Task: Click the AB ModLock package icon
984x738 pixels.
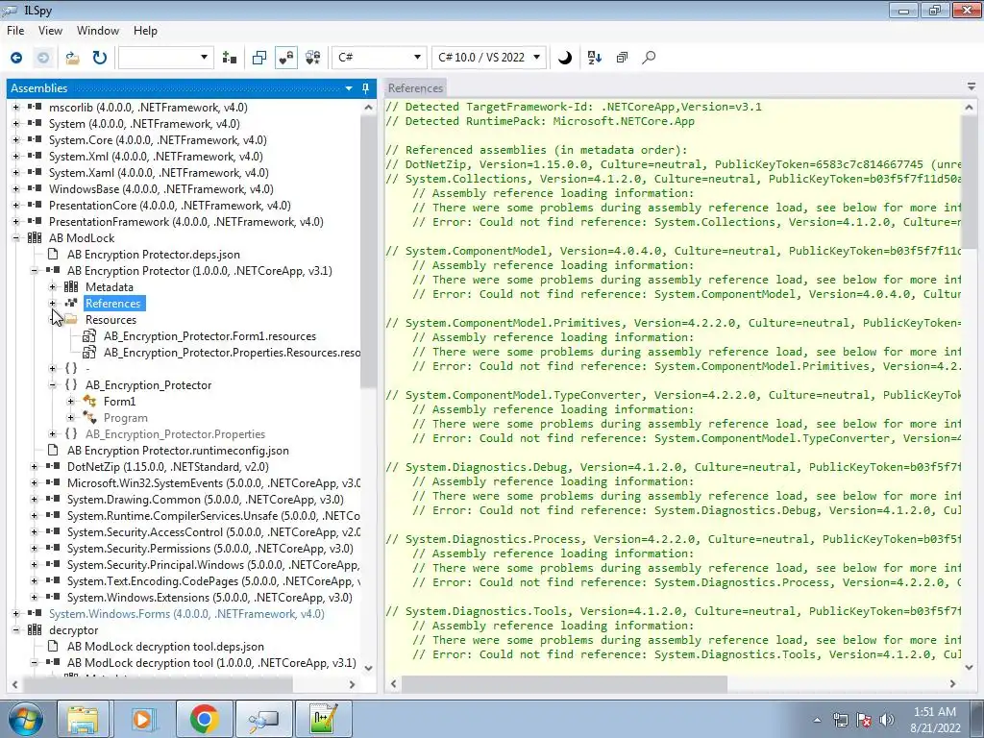Action: (35, 238)
